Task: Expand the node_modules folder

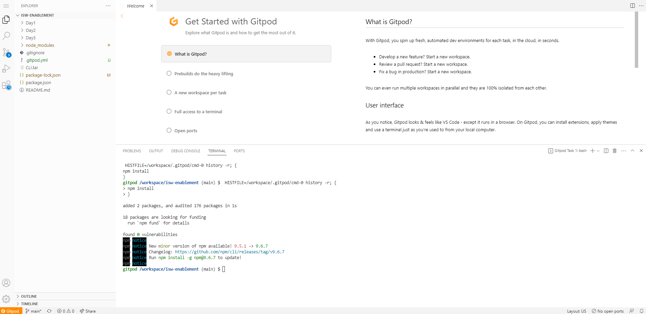Action: [x=65, y=45]
